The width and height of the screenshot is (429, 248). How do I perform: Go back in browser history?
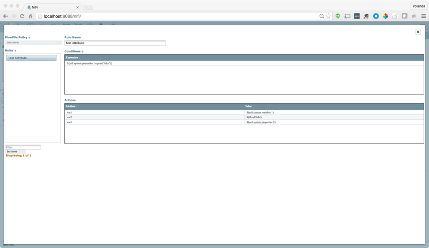coord(5,16)
